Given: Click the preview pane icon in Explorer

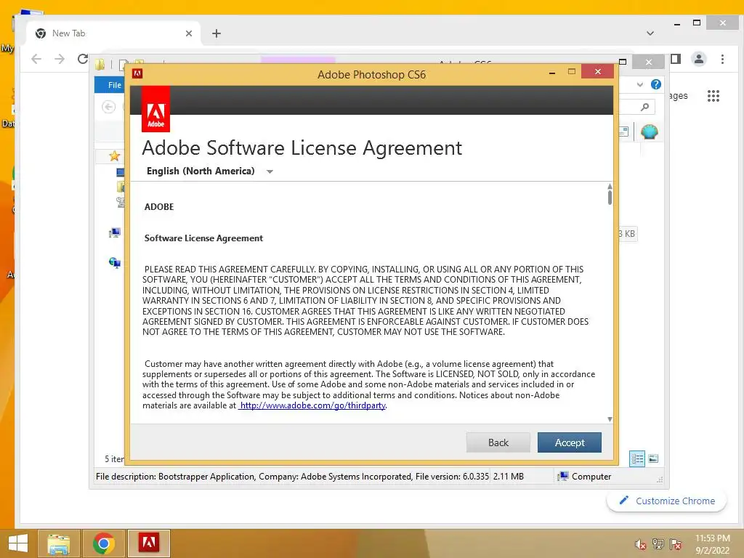Looking at the screenshot, I should pyautogui.click(x=624, y=132).
